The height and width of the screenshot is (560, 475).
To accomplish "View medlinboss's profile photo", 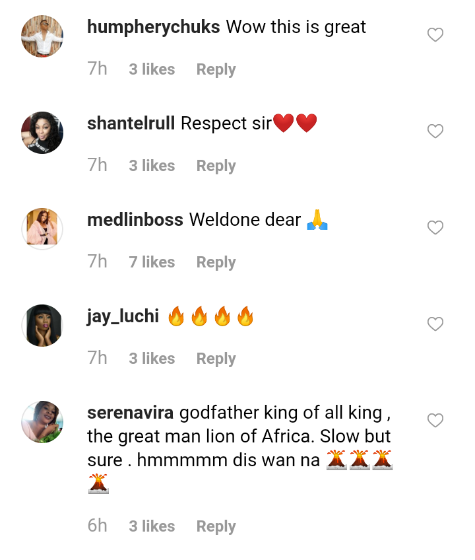I will click(42, 229).
